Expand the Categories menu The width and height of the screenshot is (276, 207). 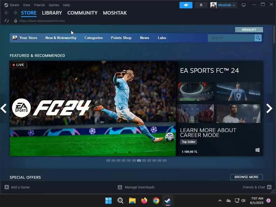pyautogui.click(x=94, y=38)
